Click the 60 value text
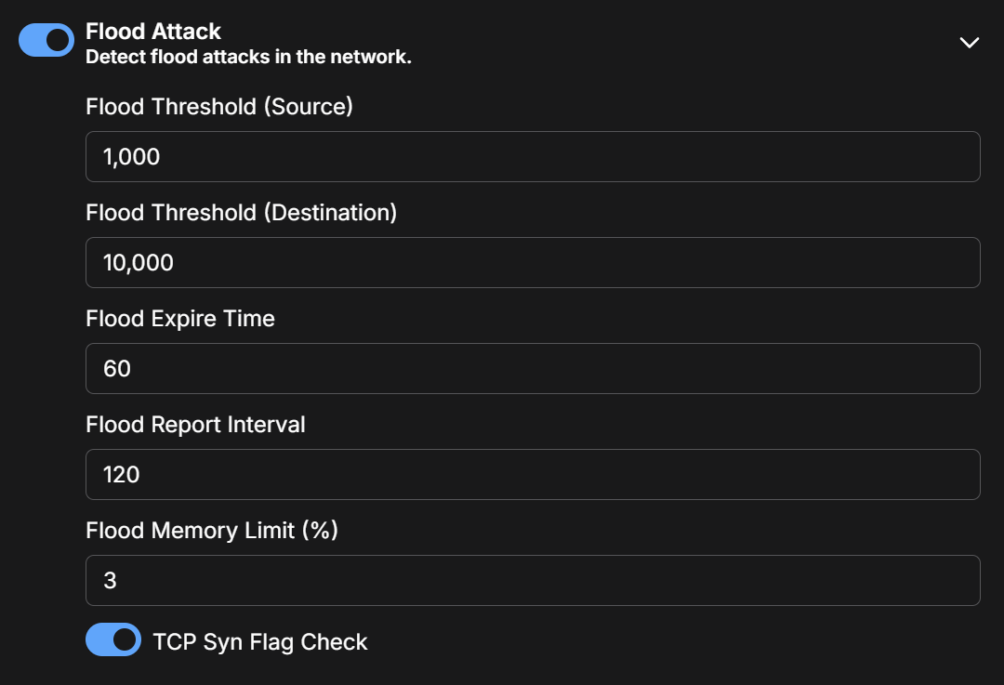1004x685 pixels. [117, 369]
